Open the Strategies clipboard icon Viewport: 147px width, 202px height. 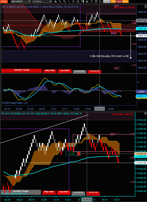click(96, 1)
